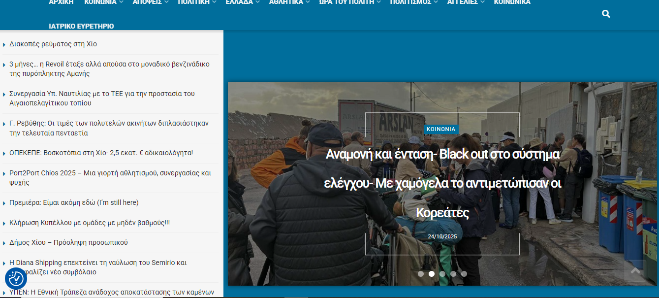
Task: Go to the ΚΟΙΝΩΝΙΚΑ menu item
Action: tap(512, 2)
